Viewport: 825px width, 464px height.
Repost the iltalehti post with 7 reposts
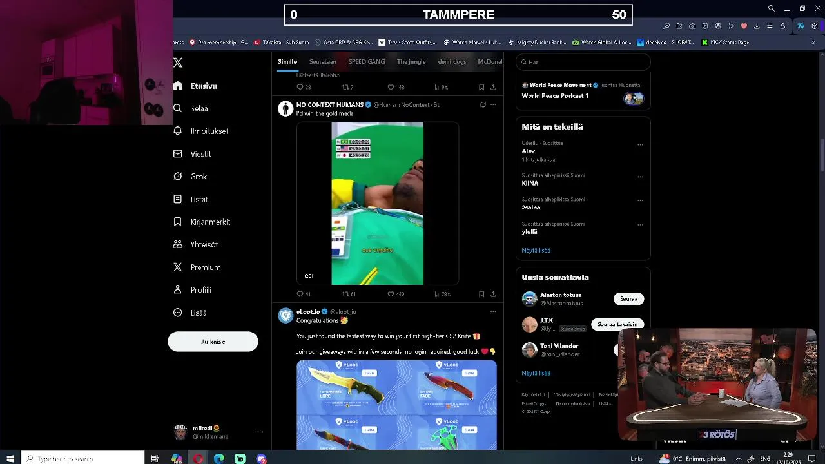point(348,87)
